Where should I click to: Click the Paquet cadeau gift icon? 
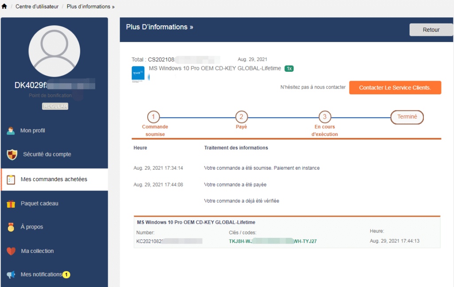[x=11, y=204]
